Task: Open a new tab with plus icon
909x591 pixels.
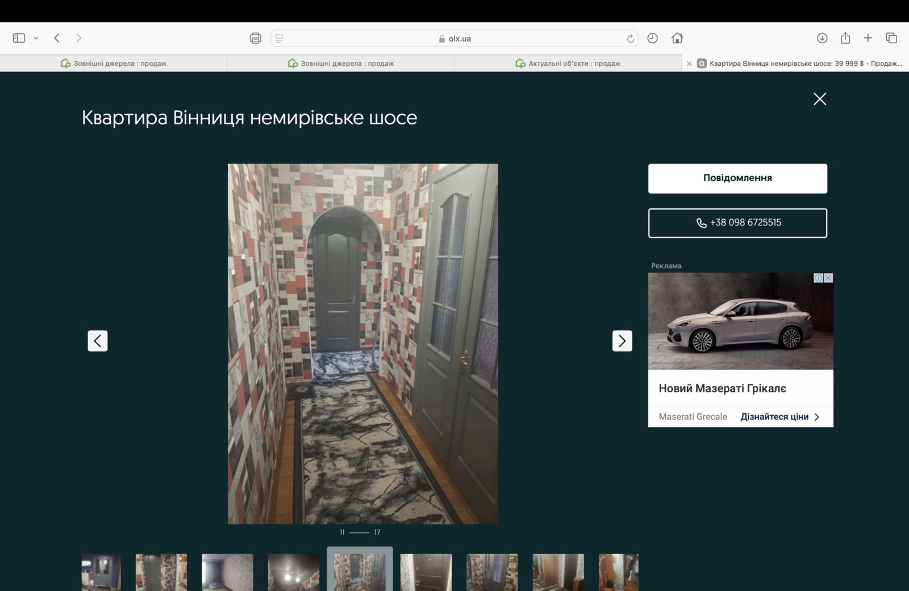Action: 868,38
